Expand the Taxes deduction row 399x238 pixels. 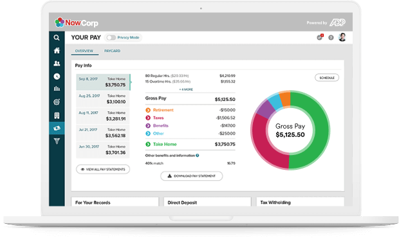[190, 118]
